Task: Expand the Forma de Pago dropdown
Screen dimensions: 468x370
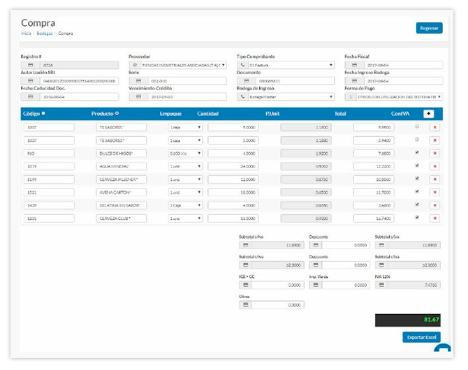Action: tap(393, 97)
